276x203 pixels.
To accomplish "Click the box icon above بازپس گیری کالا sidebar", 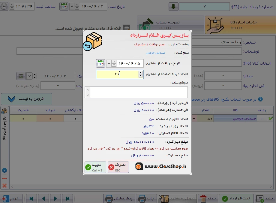I will click(4, 111).
